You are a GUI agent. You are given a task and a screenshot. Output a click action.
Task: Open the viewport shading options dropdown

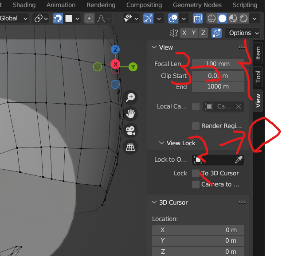point(255,19)
